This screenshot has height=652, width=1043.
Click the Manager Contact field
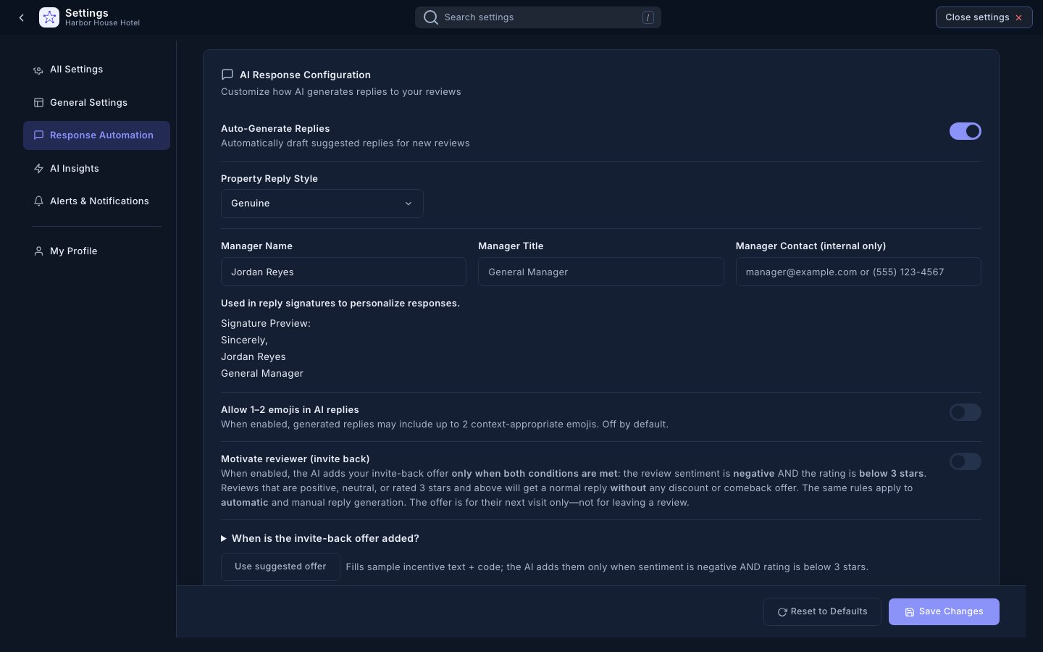pyautogui.click(x=858, y=272)
